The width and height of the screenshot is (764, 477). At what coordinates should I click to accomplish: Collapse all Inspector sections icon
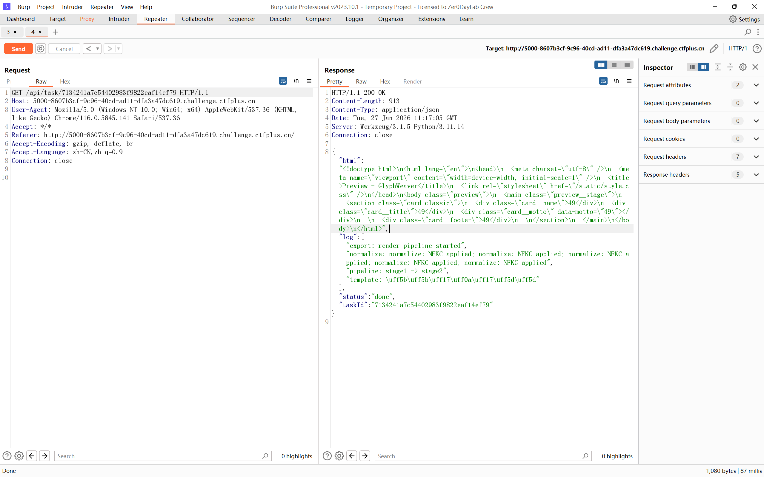tap(730, 67)
